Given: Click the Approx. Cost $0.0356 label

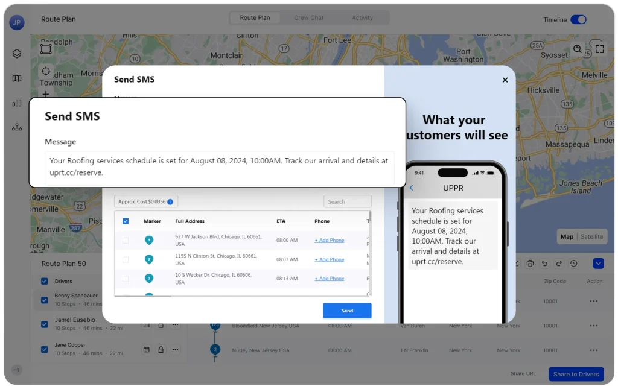Looking at the screenshot, I should pyautogui.click(x=142, y=201).
